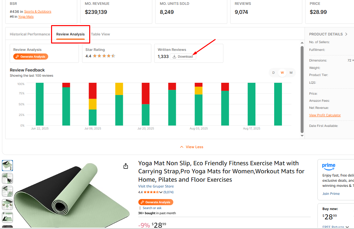The image size is (354, 229).
Task: Open the Table View tab
Action: (100, 34)
